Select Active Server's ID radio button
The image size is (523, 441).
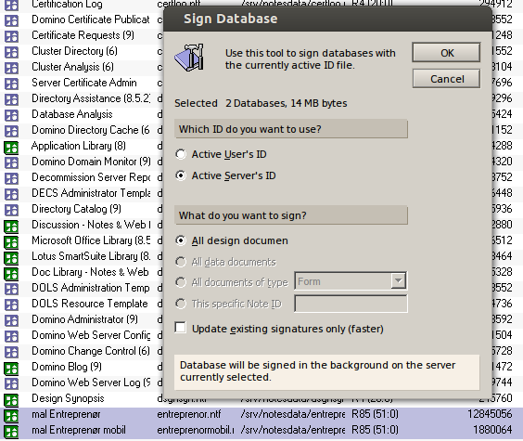181,175
